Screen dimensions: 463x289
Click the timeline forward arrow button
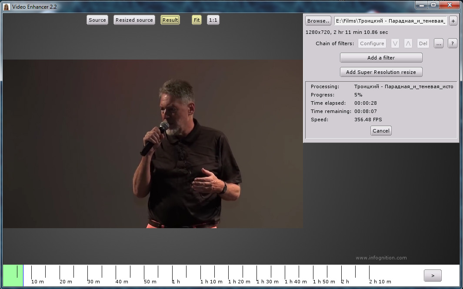433,276
